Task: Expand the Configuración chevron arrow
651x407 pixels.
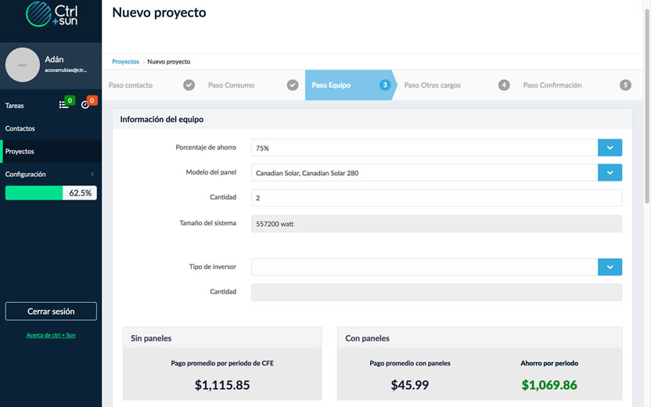Action: [x=92, y=175]
